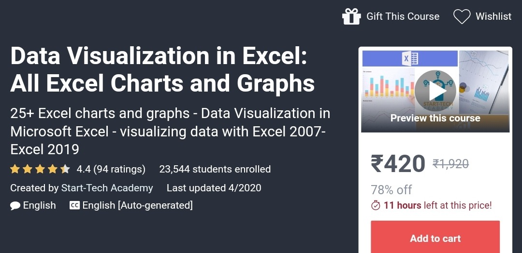Click the CC closed captions icon
This screenshot has height=253, width=522.
pos(74,205)
